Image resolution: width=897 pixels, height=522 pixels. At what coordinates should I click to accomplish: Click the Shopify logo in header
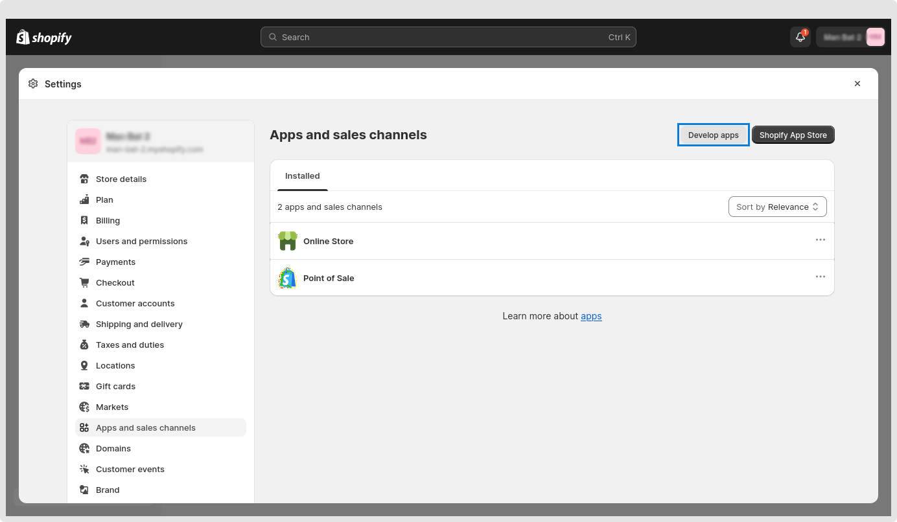point(44,37)
